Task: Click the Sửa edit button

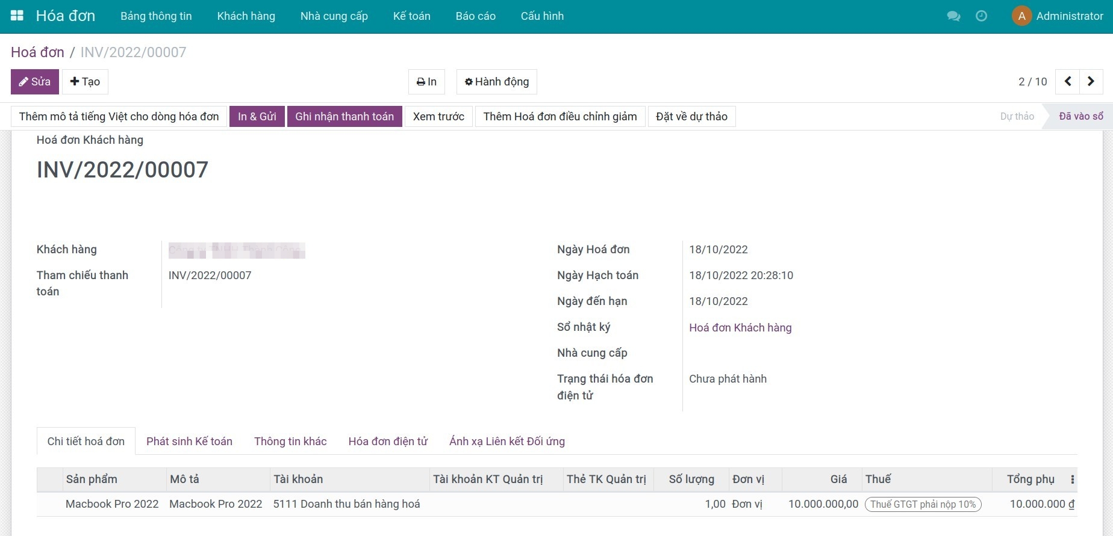Action: tap(35, 82)
